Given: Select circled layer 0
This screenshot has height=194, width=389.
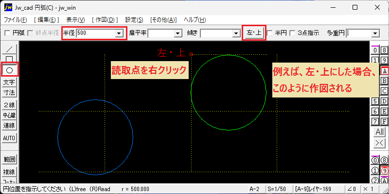Looking at the screenshot, I should 375,161.
